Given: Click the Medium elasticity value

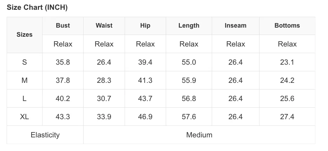Looking at the screenshot, I should pyautogui.click(x=199, y=135).
